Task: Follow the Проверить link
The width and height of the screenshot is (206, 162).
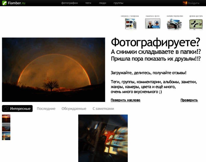Action: [x=189, y=100]
